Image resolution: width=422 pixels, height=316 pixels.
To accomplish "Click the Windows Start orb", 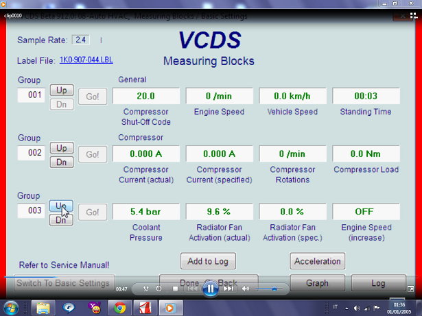I will pyautogui.click(x=12, y=306).
